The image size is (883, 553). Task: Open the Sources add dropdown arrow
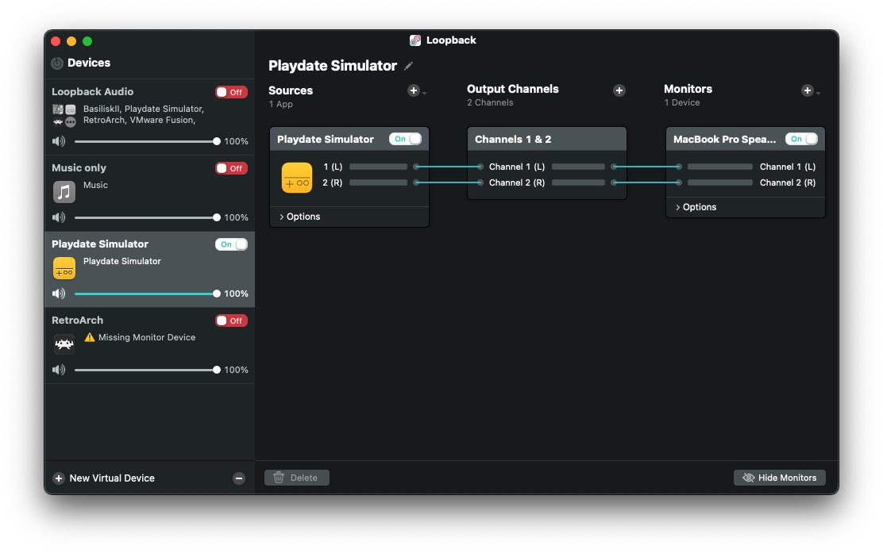pos(425,93)
